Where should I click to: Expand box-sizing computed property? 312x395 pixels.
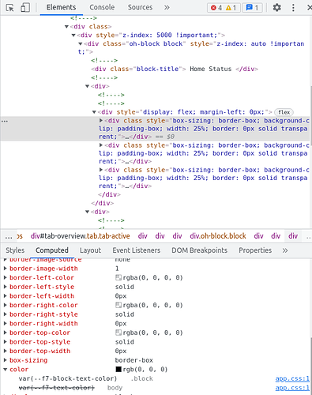tap(5, 360)
